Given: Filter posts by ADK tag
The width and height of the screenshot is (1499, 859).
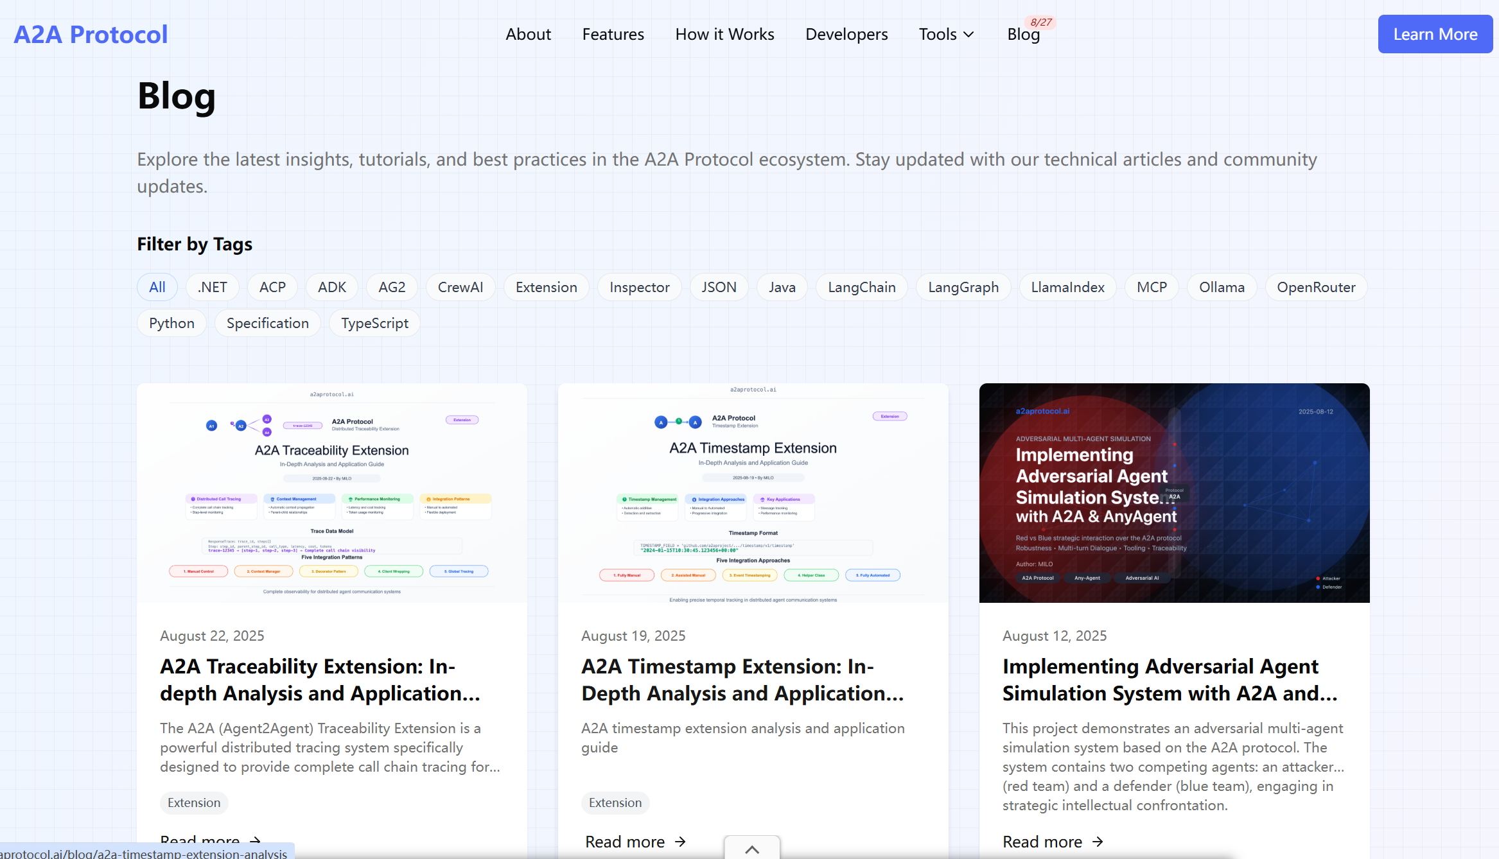Looking at the screenshot, I should (332, 287).
